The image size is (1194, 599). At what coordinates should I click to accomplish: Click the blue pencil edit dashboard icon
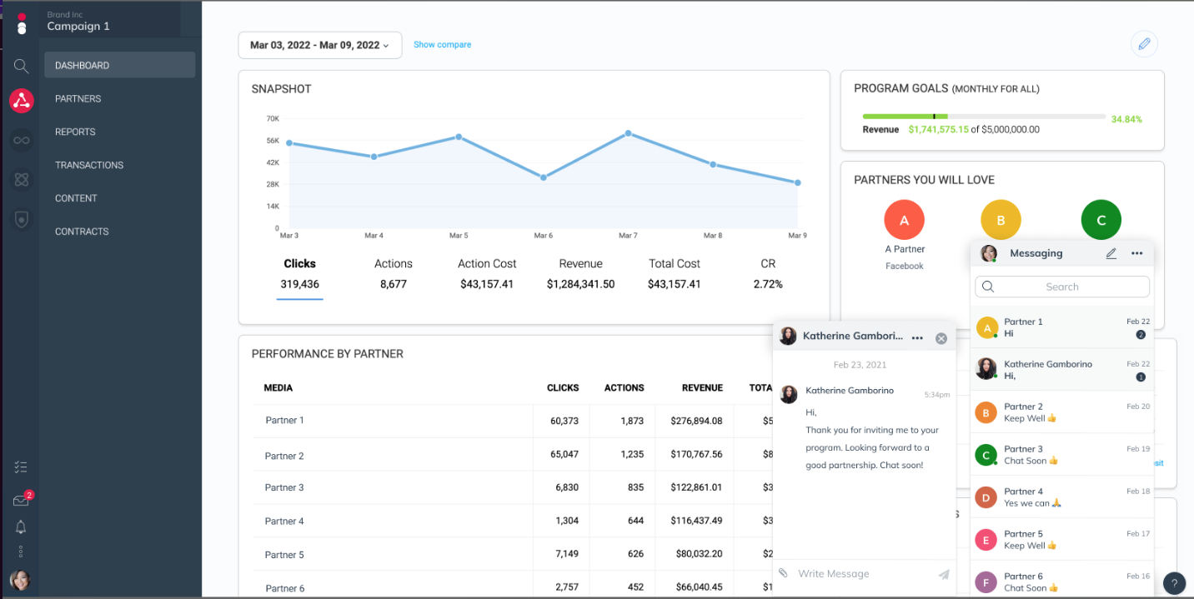pos(1144,44)
